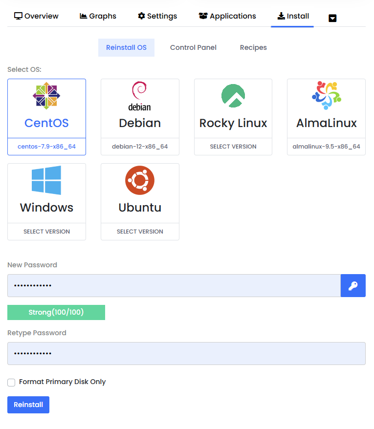This screenshot has width=374, height=429.
Task: Click the Strong(100/100) password strength bar
Action: (x=56, y=312)
